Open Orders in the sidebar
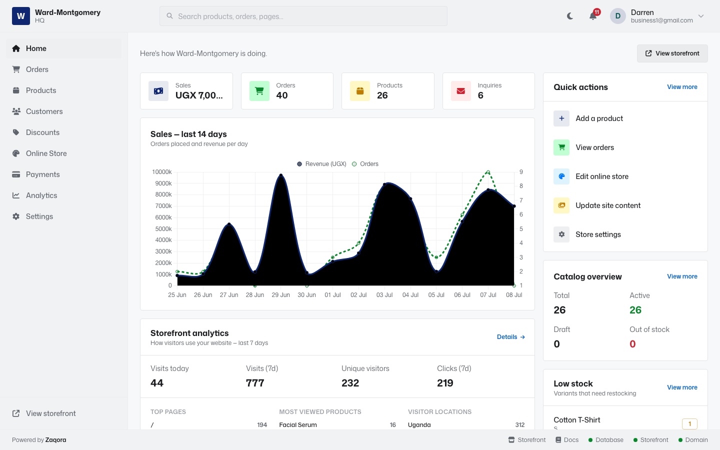This screenshot has height=450, width=720. click(64, 69)
